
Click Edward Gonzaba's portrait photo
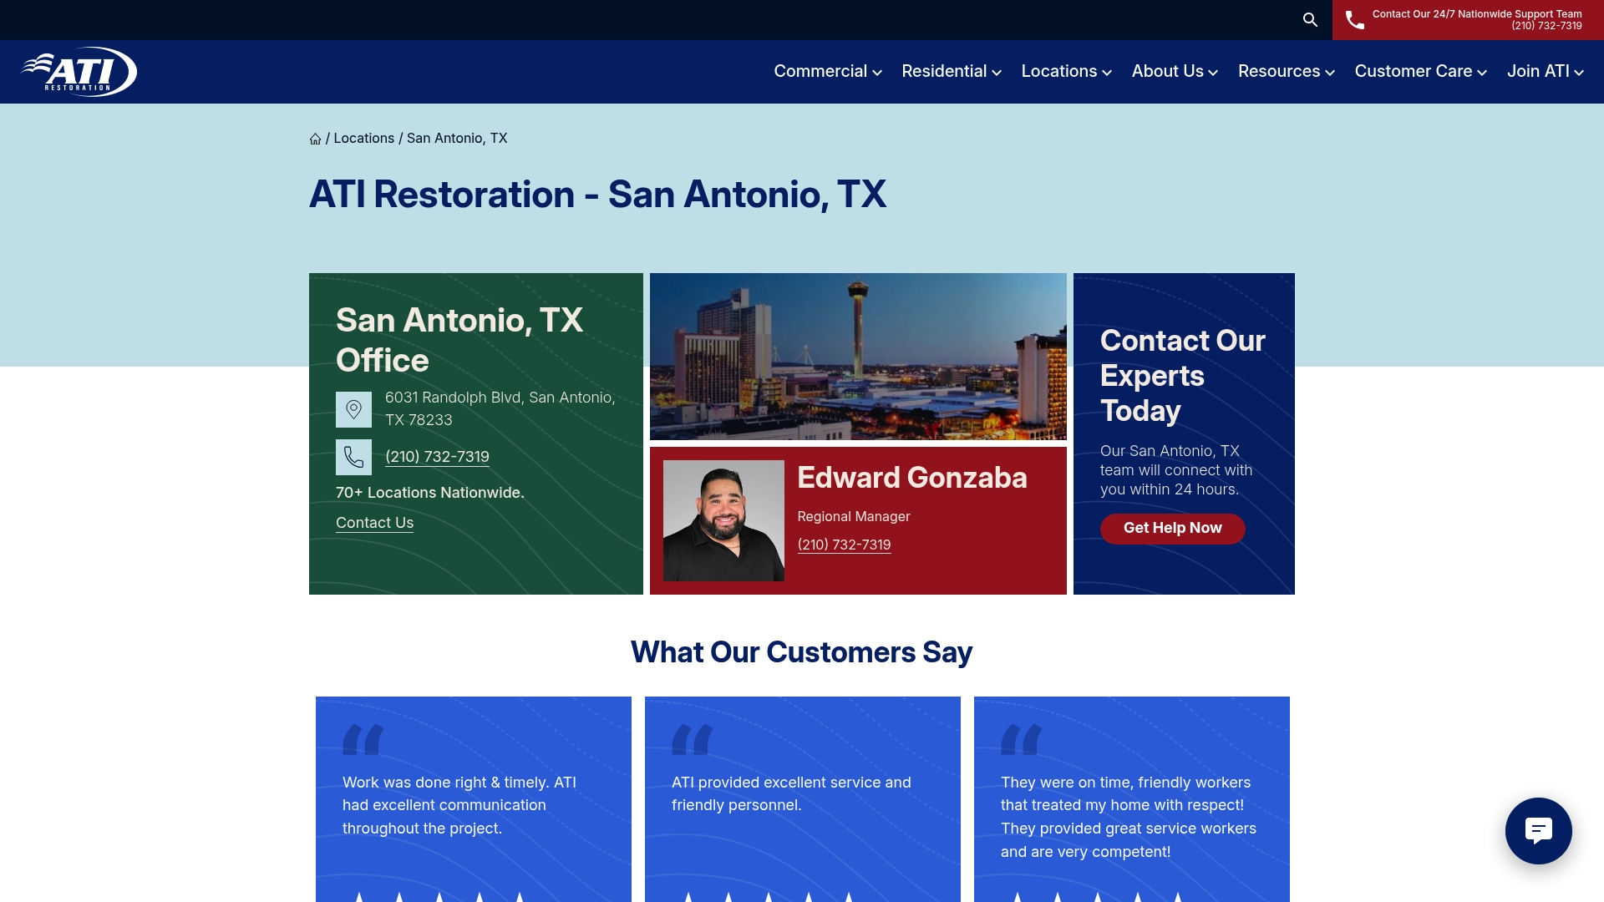[x=723, y=520]
